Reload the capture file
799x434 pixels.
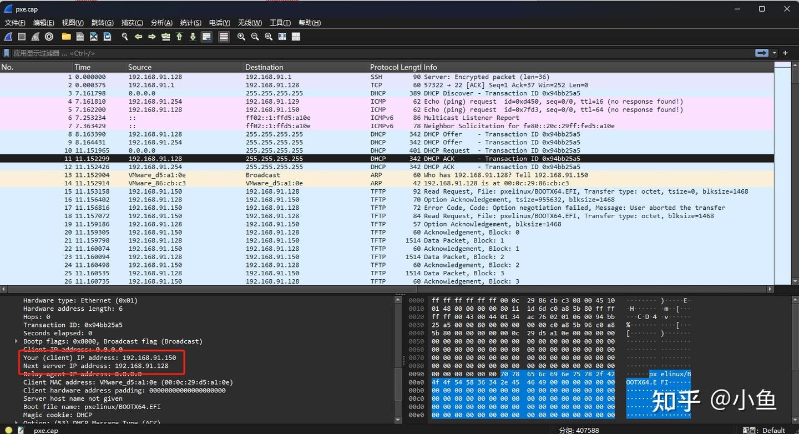(x=108, y=37)
